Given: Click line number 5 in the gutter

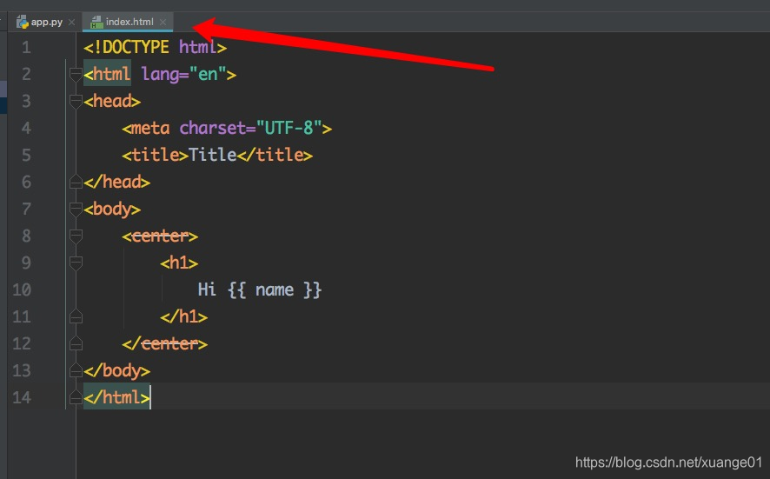Looking at the screenshot, I should pos(26,156).
